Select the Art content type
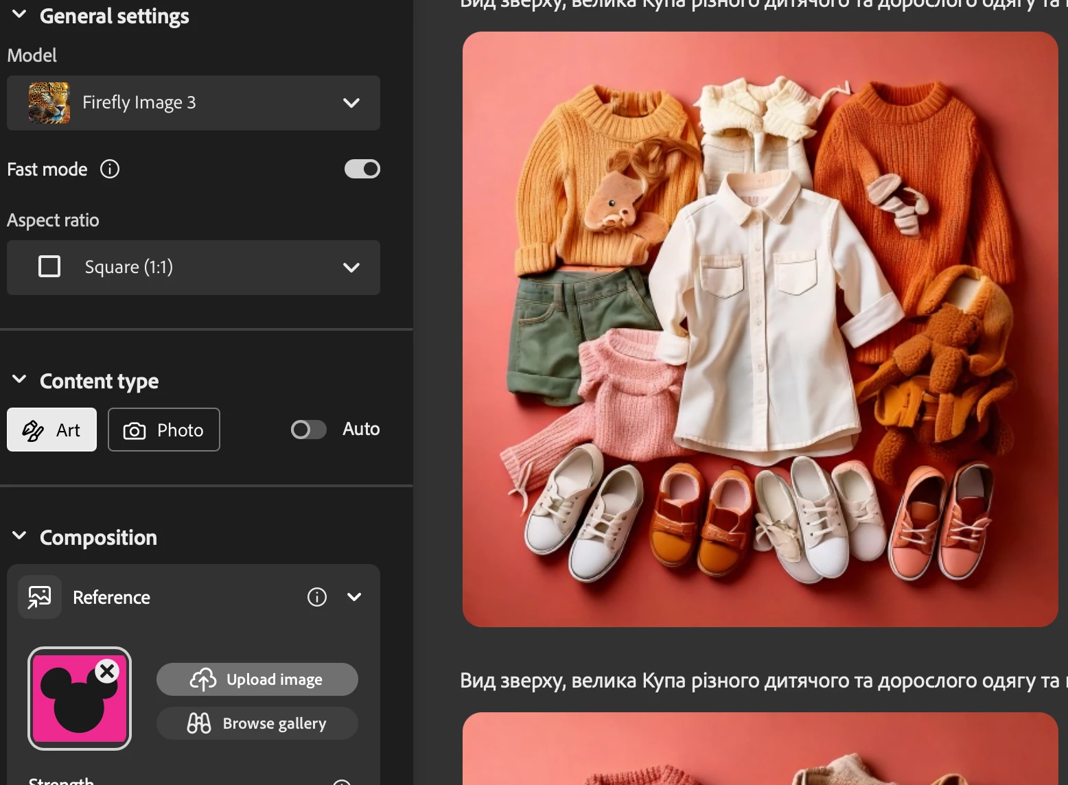1068x785 pixels. (51, 430)
